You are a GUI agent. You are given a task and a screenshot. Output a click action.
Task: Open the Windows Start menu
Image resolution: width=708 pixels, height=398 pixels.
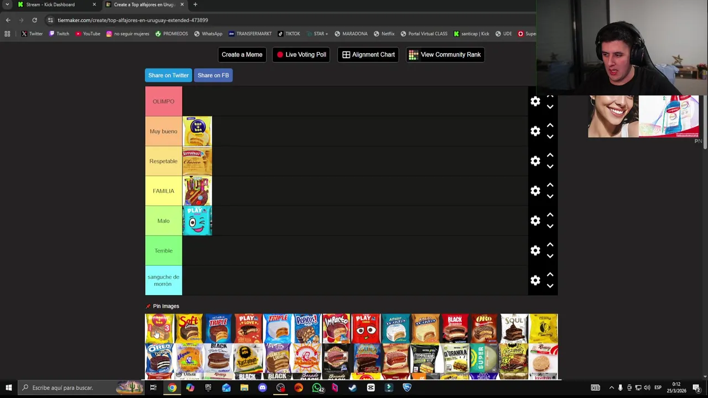(9, 387)
